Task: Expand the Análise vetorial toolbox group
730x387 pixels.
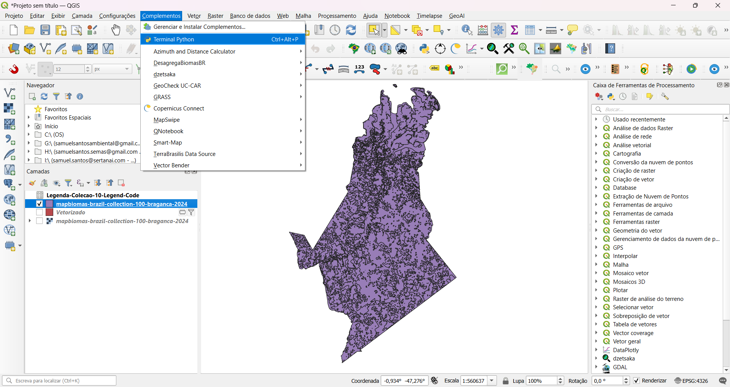Action: 596,145
